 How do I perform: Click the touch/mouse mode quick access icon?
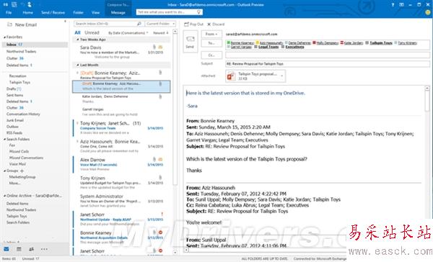[x=30, y=4]
